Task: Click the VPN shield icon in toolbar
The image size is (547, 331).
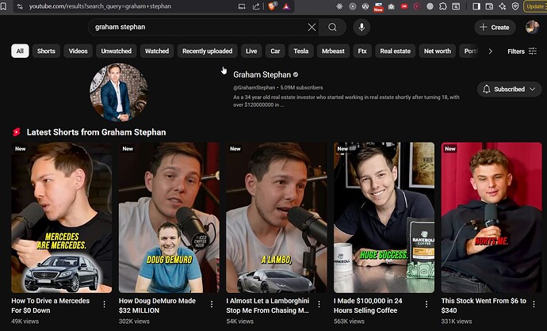Action: (515, 6)
